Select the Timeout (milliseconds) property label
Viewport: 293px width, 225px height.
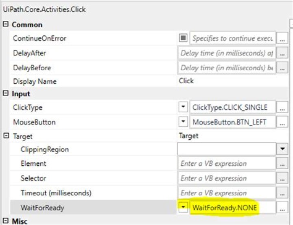[56, 193]
